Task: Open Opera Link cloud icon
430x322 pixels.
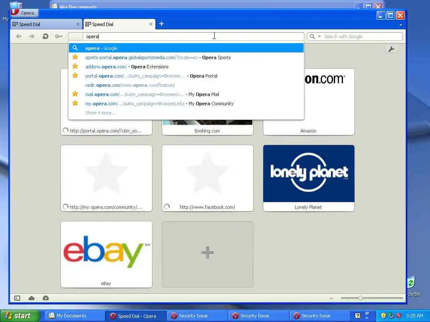Action: tap(31, 298)
